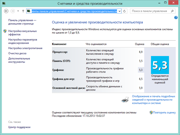Open help with the question mark icon

point(176,18)
